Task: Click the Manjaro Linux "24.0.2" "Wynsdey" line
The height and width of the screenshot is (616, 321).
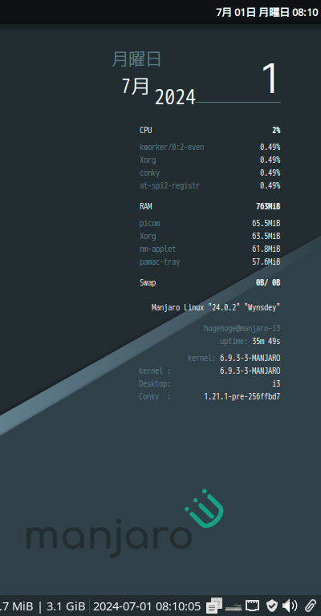Action: 216,308
